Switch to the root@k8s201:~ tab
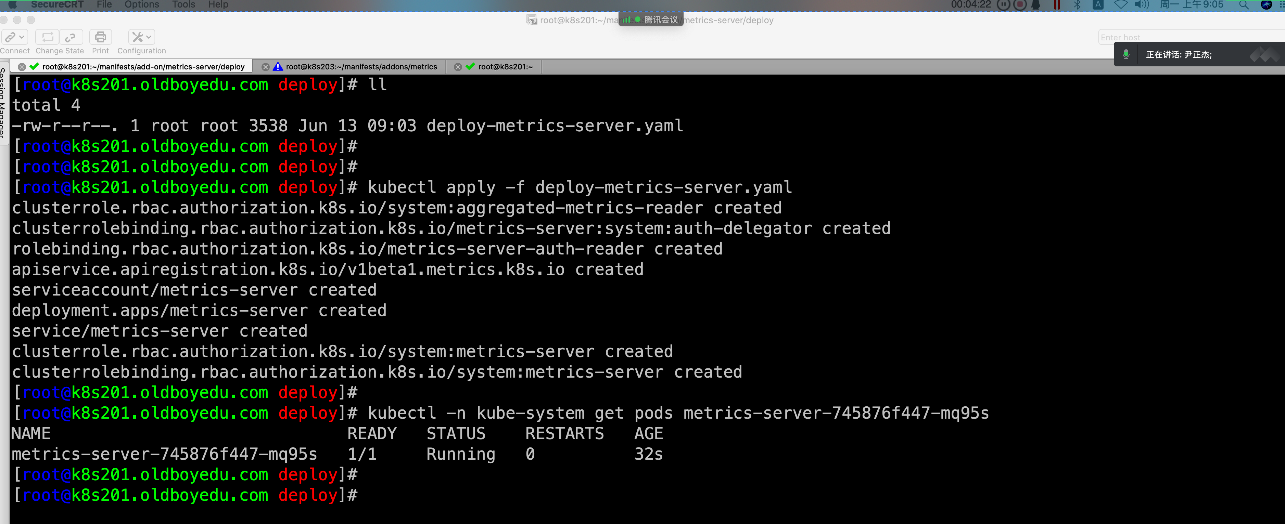The height and width of the screenshot is (524, 1285). tap(505, 67)
